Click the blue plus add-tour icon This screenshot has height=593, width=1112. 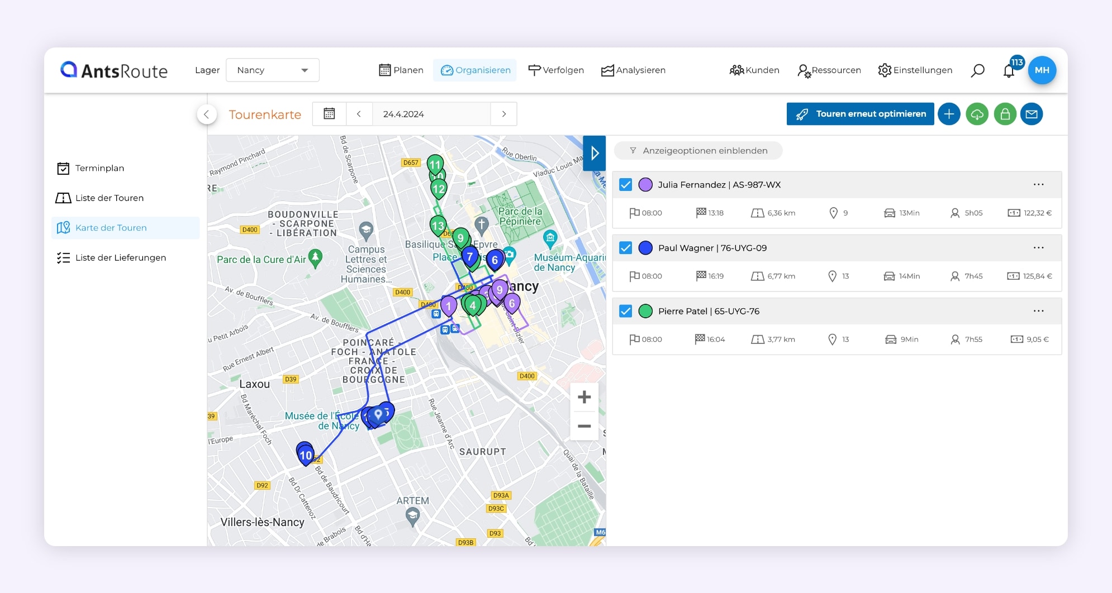coord(949,114)
